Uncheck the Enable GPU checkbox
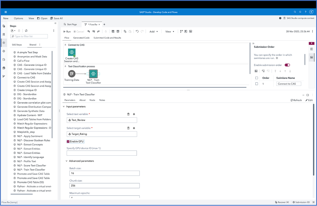Screen dimensions: 317x206 pos(68,141)
